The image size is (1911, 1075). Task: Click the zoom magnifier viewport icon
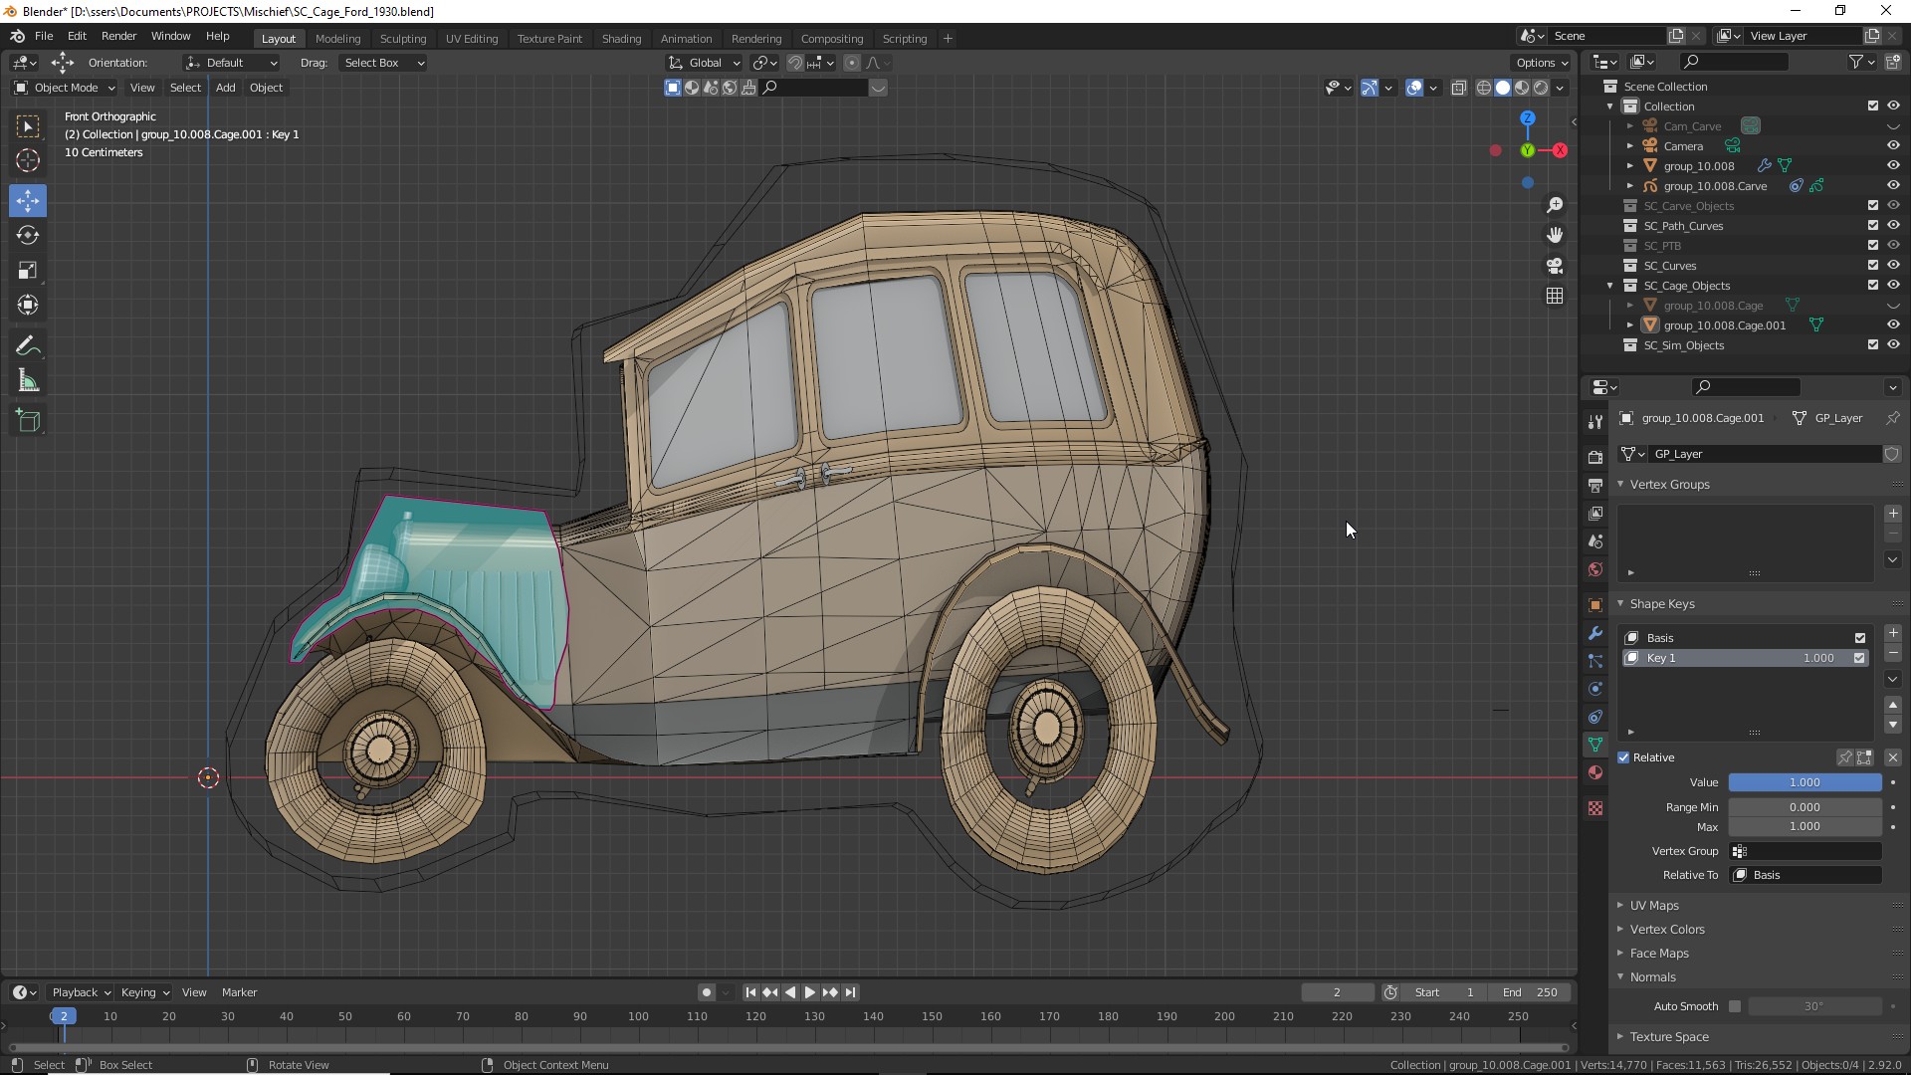tap(1555, 205)
